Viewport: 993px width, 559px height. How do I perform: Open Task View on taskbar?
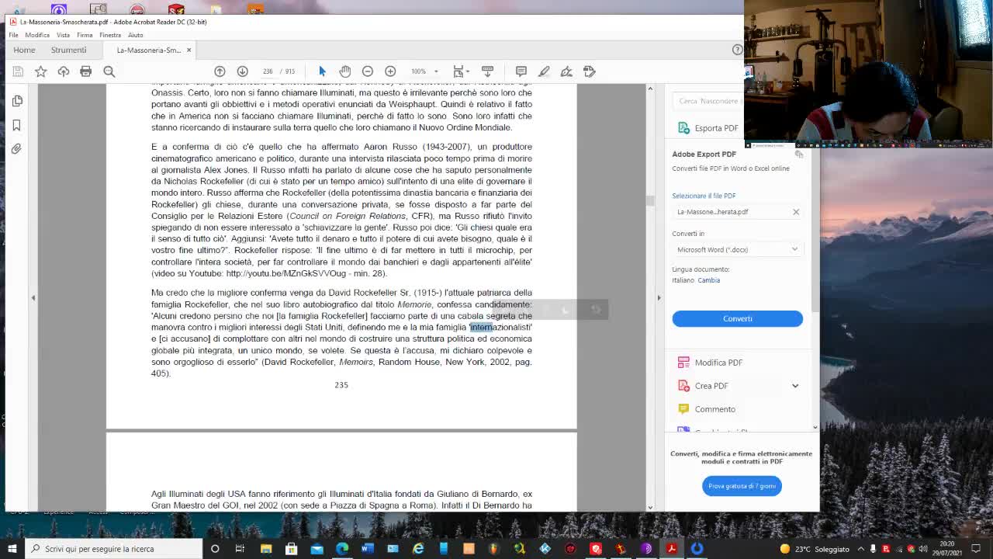(240, 549)
